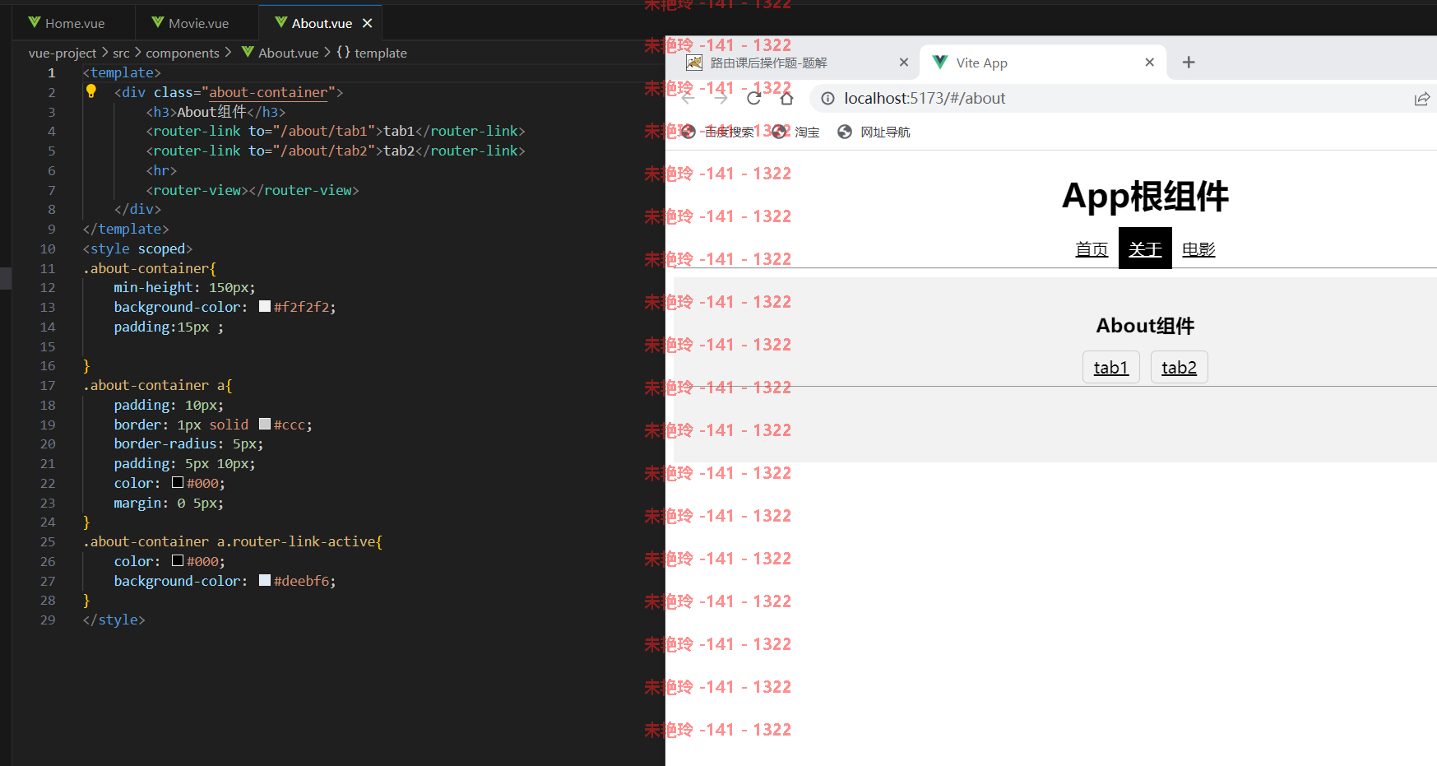The width and height of the screenshot is (1437, 766).
Task: Open the #000 color swatch on line 26
Action: pos(178,560)
